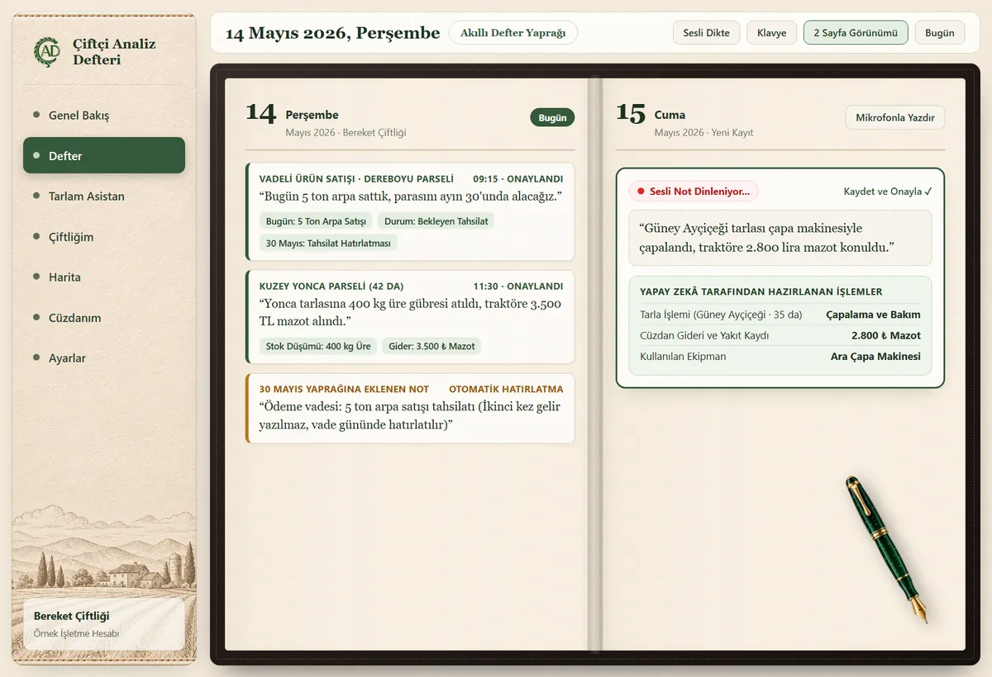Click the Sesli Not Dinleniyor status pill
Viewport: 992px width, 677px height.
(694, 192)
